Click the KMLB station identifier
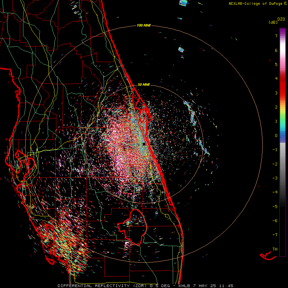This screenshot has width=288, height=288. click(184, 286)
